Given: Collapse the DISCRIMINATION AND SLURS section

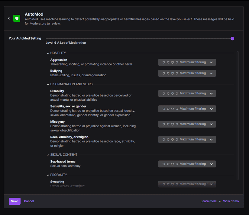Looking at the screenshot, I should pos(48,84).
